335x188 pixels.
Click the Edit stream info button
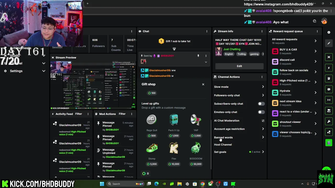(x=239, y=66)
